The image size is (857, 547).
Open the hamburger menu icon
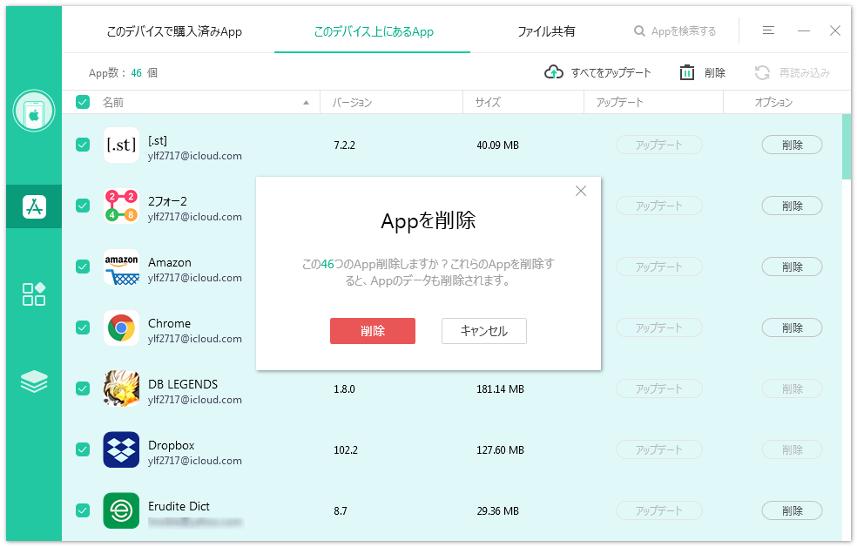point(768,30)
